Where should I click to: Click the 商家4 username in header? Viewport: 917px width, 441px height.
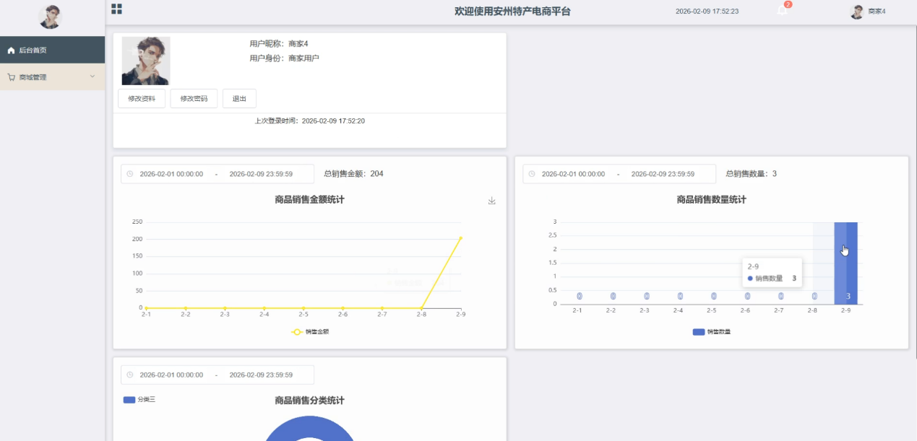click(877, 12)
